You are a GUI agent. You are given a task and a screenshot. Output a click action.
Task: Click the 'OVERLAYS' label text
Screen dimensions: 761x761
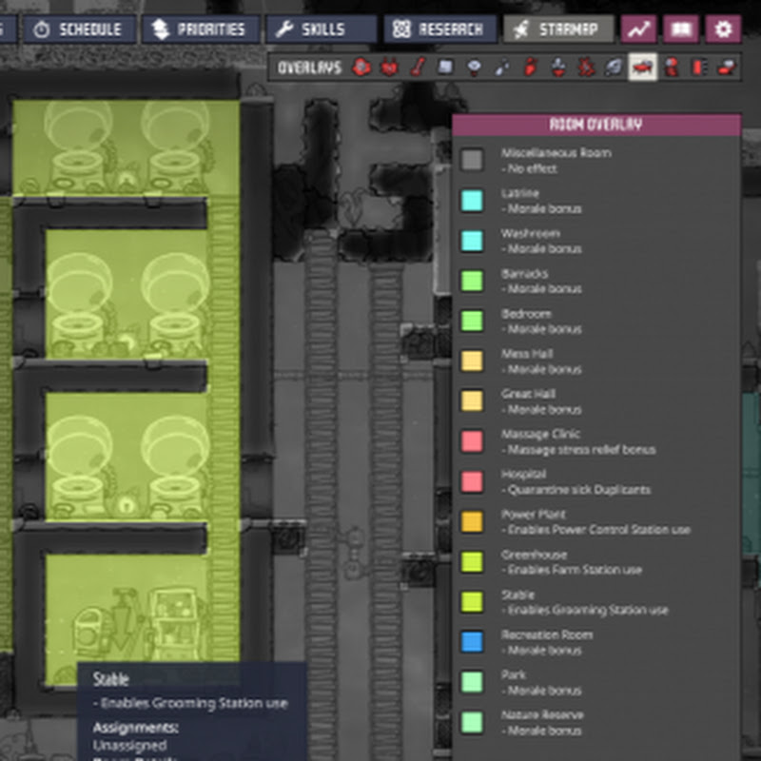coord(310,68)
